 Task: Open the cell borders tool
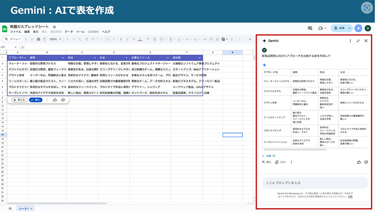click(x=155, y=39)
